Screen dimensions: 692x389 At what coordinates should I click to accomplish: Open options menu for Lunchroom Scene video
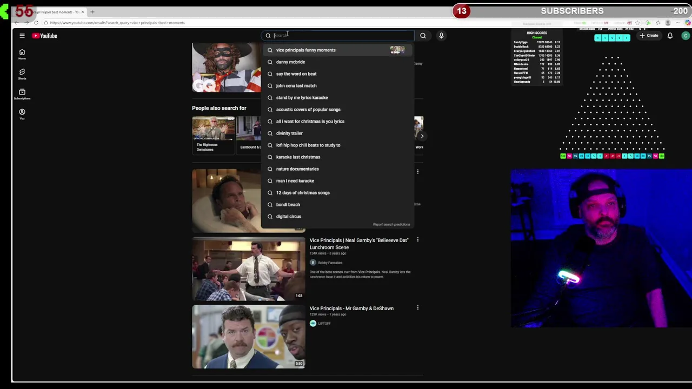[417, 240]
